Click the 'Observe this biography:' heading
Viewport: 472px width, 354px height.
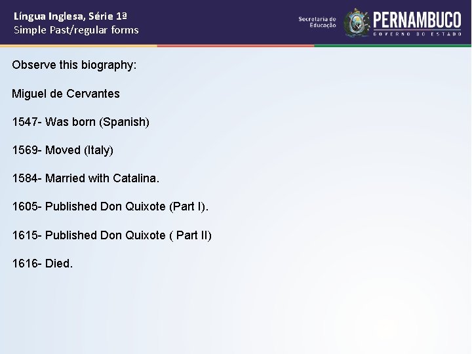tap(74, 65)
